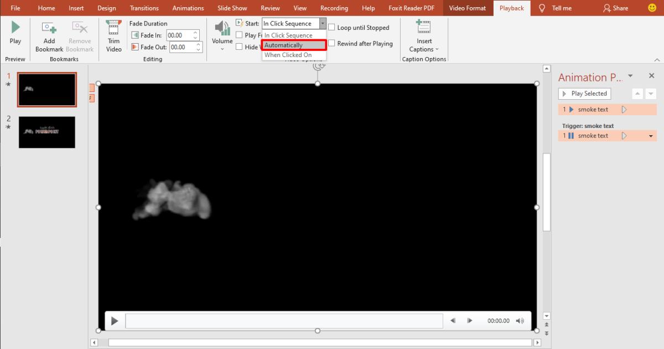Click the Play Selected button
664x349 pixels.
tap(584, 94)
